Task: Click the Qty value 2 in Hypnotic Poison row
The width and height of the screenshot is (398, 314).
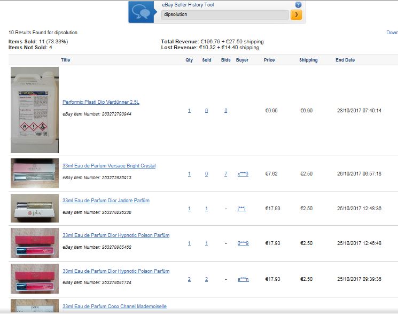Action: 189,279
